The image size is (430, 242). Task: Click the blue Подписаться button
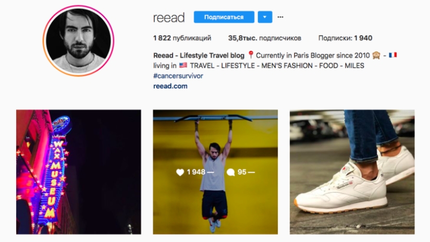tap(224, 17)
